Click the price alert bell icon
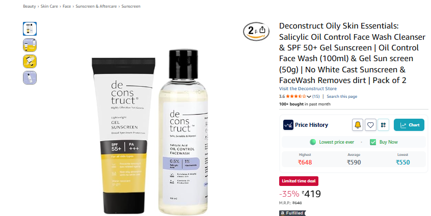Screen dimensions: 431x216 tap(358, 125)
